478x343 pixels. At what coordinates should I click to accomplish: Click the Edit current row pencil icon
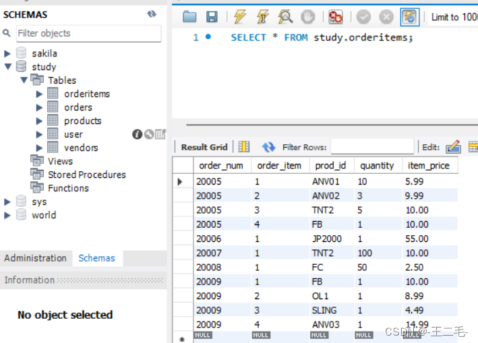pos(453,146)
